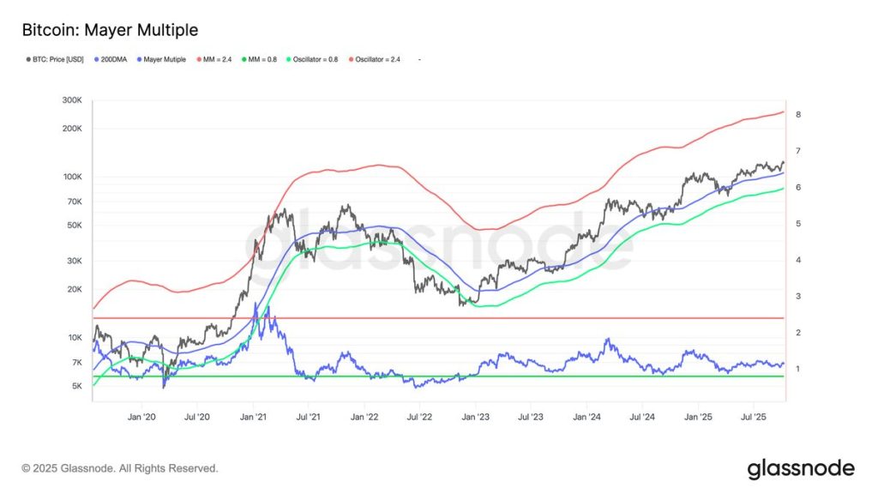Click the Oscillator = 2.4 red dot
The height and width of the screenshot is (494, 878).
352,59
